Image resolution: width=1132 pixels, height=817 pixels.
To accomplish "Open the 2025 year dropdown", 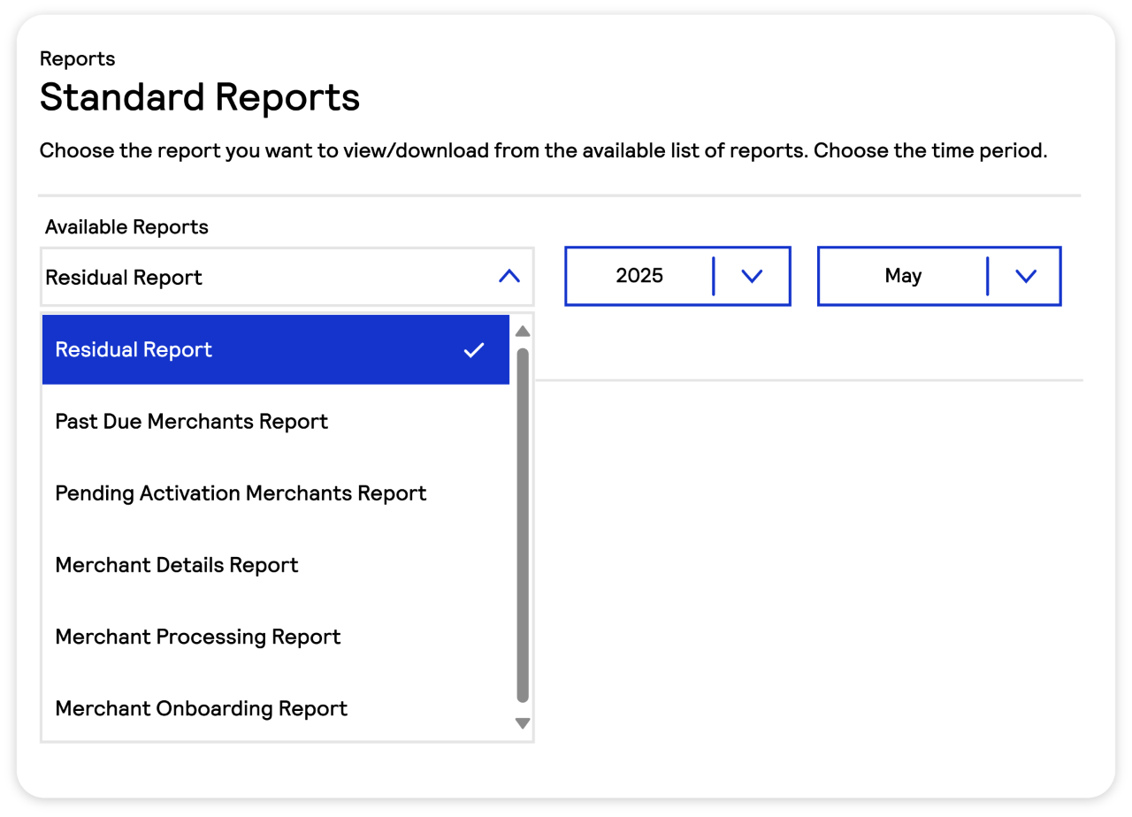I will point(677,276).
